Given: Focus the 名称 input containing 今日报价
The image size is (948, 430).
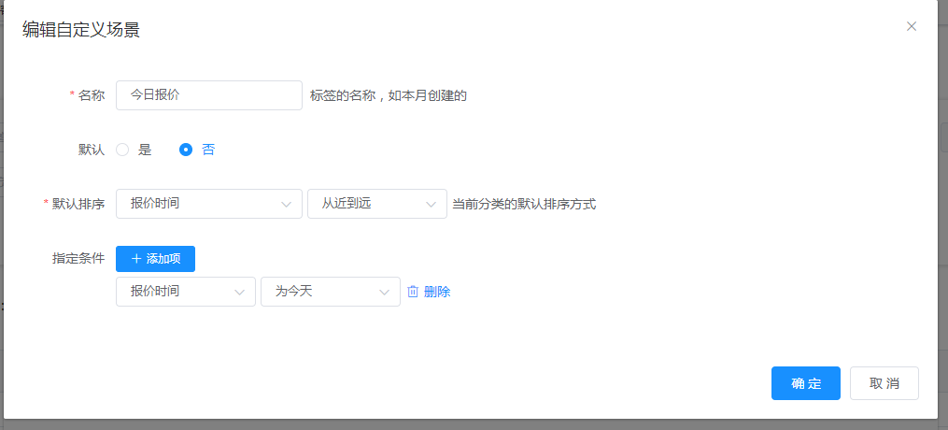Looking at the screenshot, I should (208, 95).
